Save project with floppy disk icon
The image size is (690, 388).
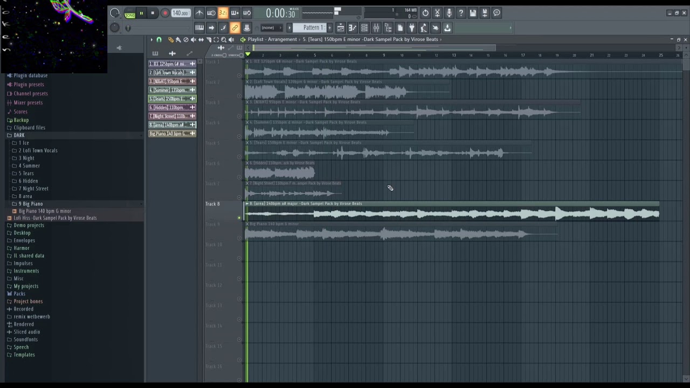coord(473,13)
